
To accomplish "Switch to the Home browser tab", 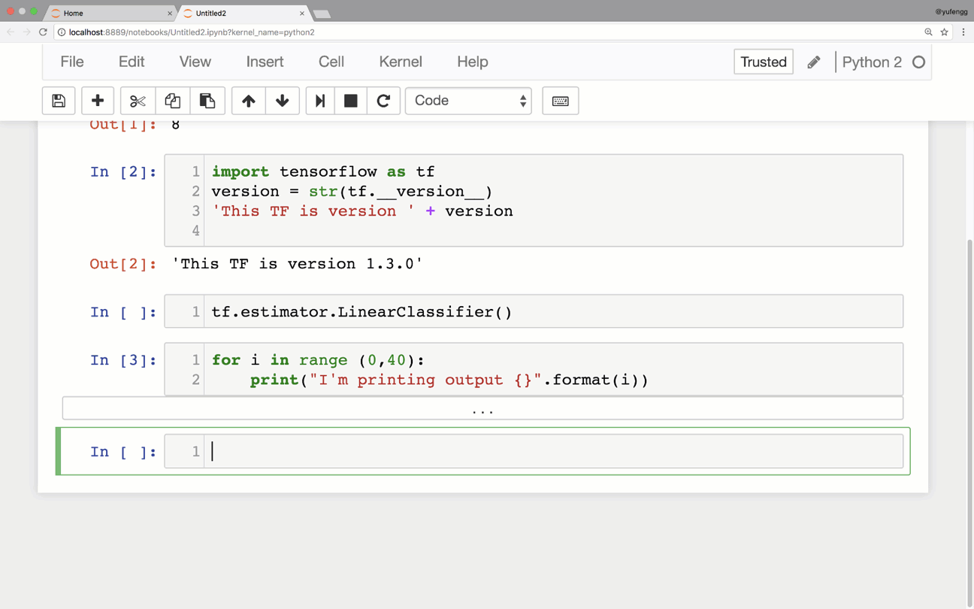I will tap(109, 14).
